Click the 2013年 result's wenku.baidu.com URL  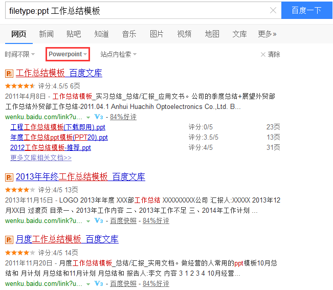point(43,221)
